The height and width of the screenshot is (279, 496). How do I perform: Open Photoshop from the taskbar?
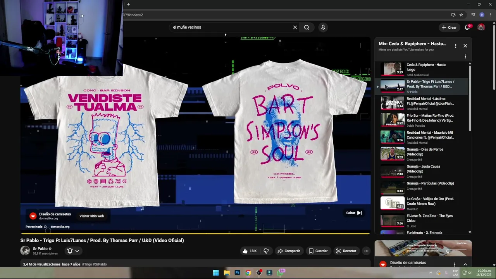pyautogui.click(x=237, y=273)
